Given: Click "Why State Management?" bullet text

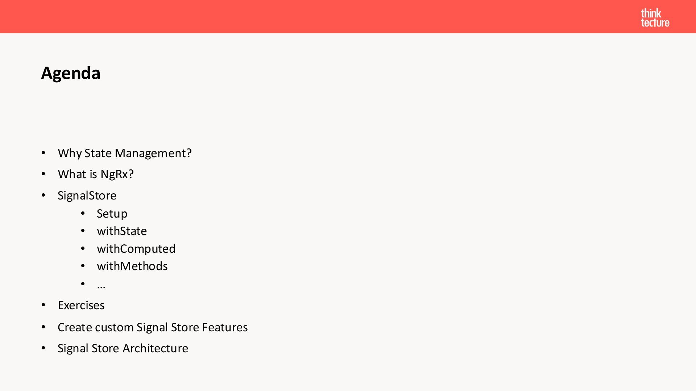Looking at the screenshot, I should 125,153.
